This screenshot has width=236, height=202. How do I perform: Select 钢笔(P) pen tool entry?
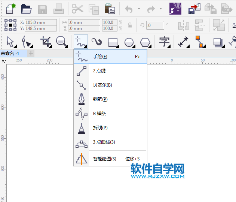tap(100, 99)
